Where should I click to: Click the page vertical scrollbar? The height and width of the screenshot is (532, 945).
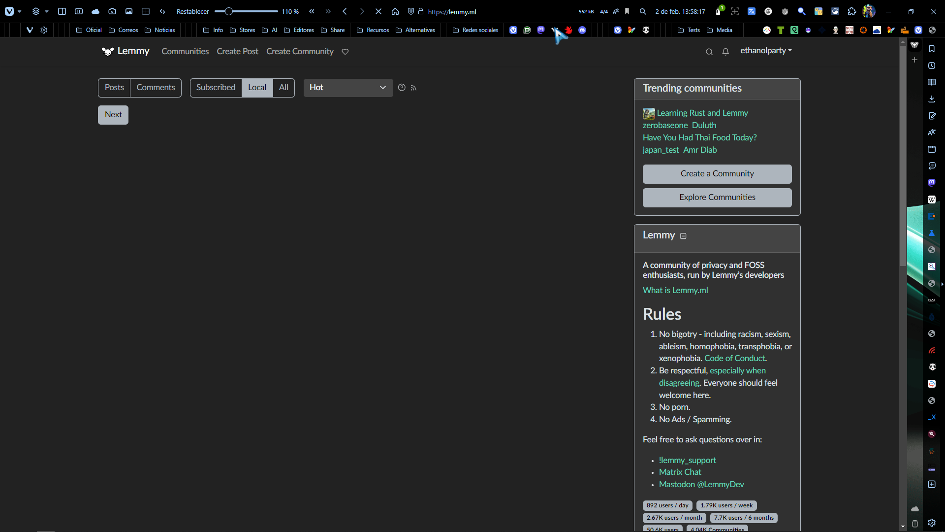pos(902,155)
